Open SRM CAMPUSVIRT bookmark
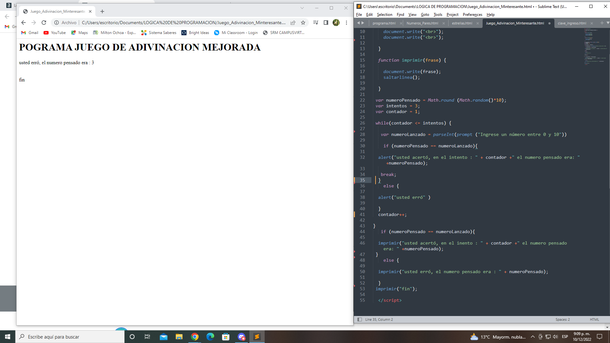The image size is (610, 343). (x=284, y=33)
